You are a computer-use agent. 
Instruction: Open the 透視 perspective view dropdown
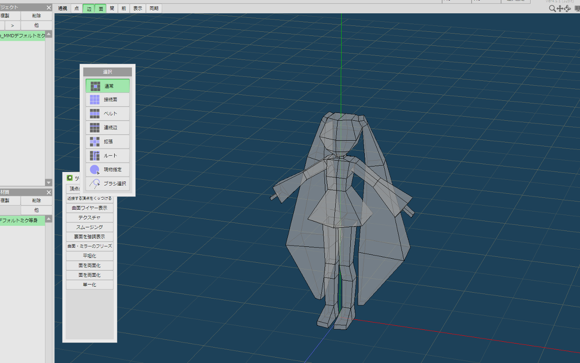tap(63, 8)
